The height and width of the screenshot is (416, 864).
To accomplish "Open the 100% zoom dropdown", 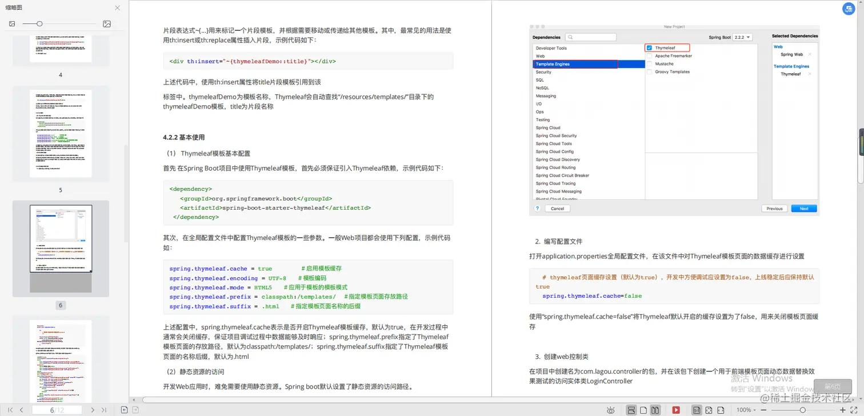I will click(746, 410).
